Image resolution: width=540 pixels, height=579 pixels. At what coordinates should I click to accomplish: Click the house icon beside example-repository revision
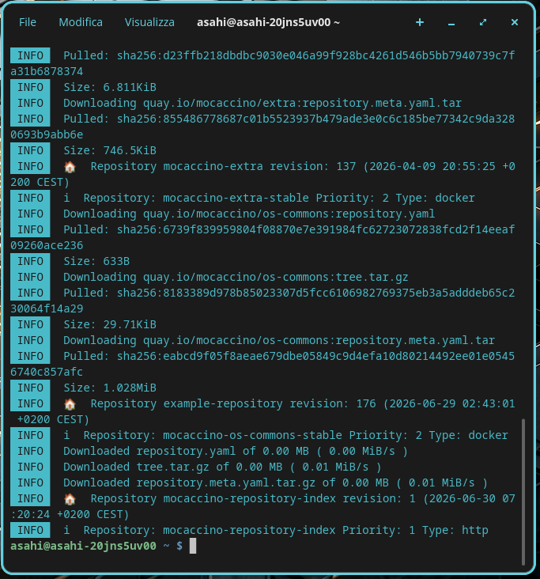(x=70, y=404)
